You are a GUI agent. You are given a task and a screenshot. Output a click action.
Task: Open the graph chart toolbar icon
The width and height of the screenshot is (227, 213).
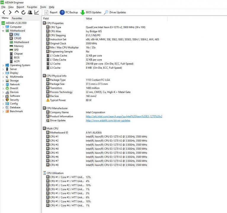coord(37,12)
